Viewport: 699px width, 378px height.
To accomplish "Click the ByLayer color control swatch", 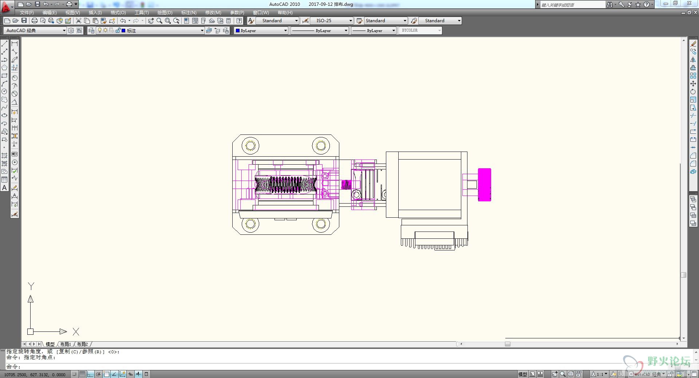I will 238,31.
